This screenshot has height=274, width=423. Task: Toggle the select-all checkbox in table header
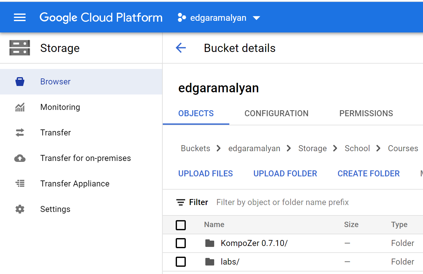[181, 225]
